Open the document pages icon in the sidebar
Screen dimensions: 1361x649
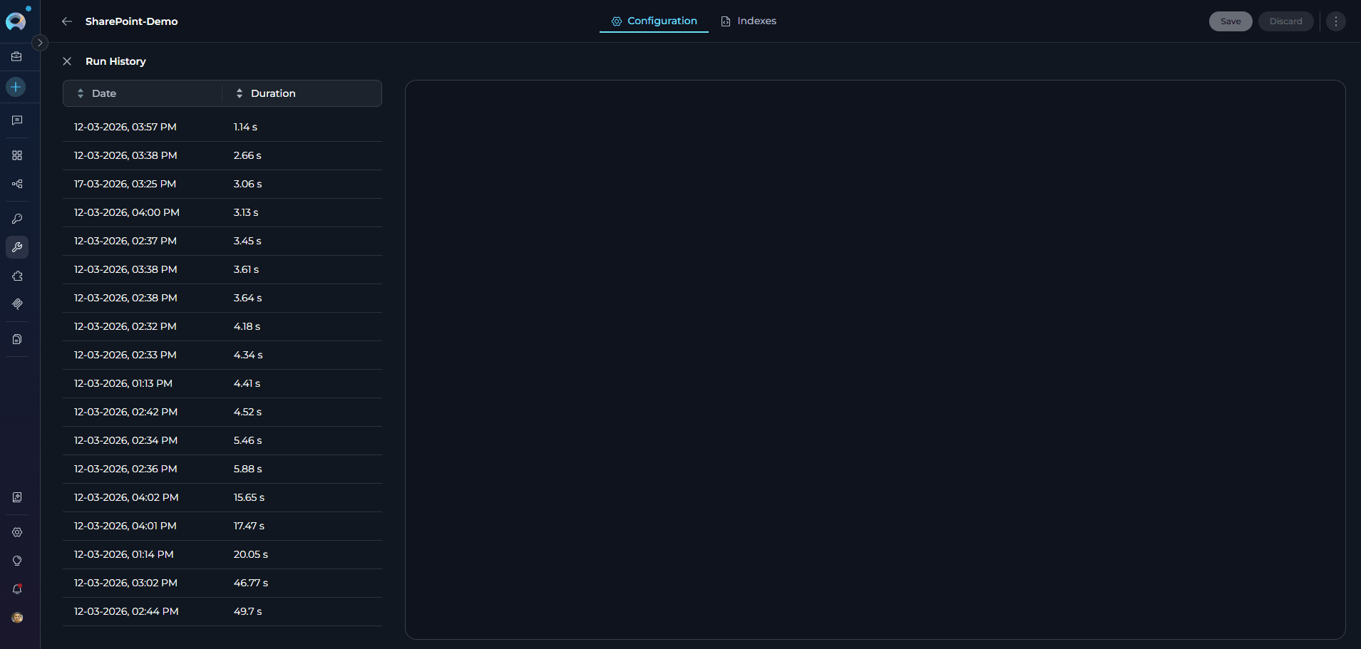point(17,339)
